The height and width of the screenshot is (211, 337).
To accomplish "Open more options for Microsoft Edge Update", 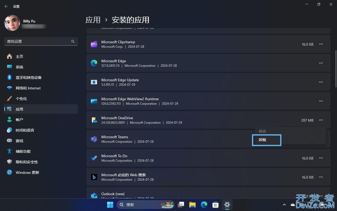I will (x=321, y=82).
